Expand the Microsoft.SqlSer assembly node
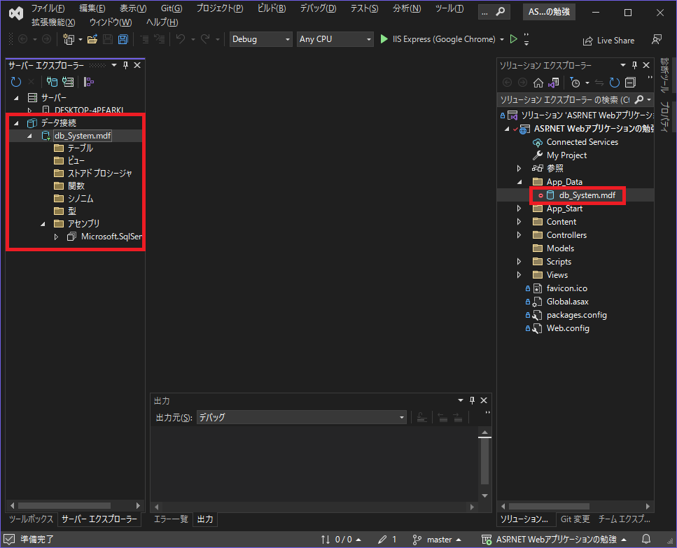This screenshot has height=548, width=677. [56, 237]
